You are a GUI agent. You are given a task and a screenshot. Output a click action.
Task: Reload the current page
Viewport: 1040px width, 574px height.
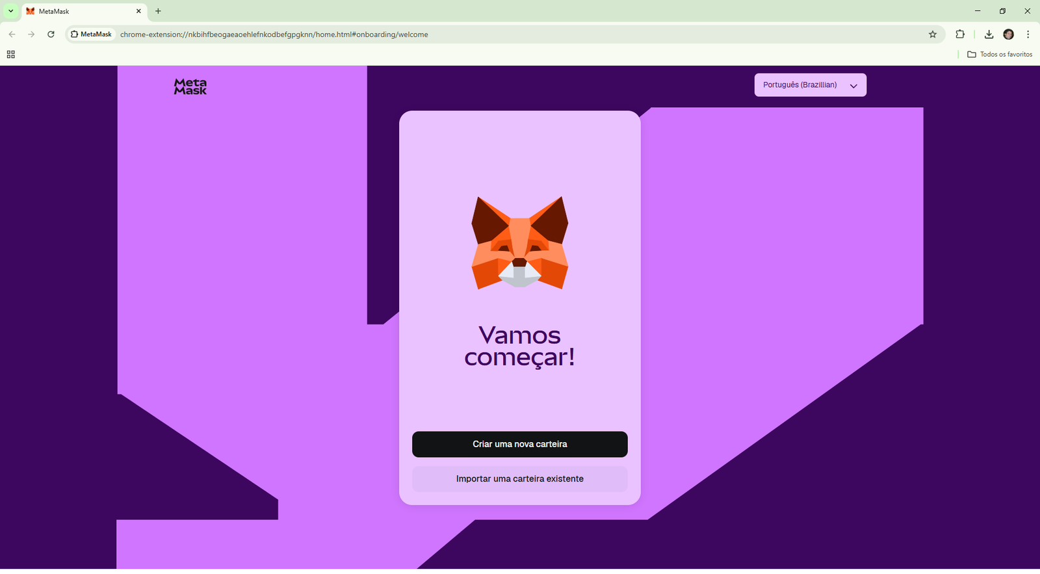tap(51, 34)
